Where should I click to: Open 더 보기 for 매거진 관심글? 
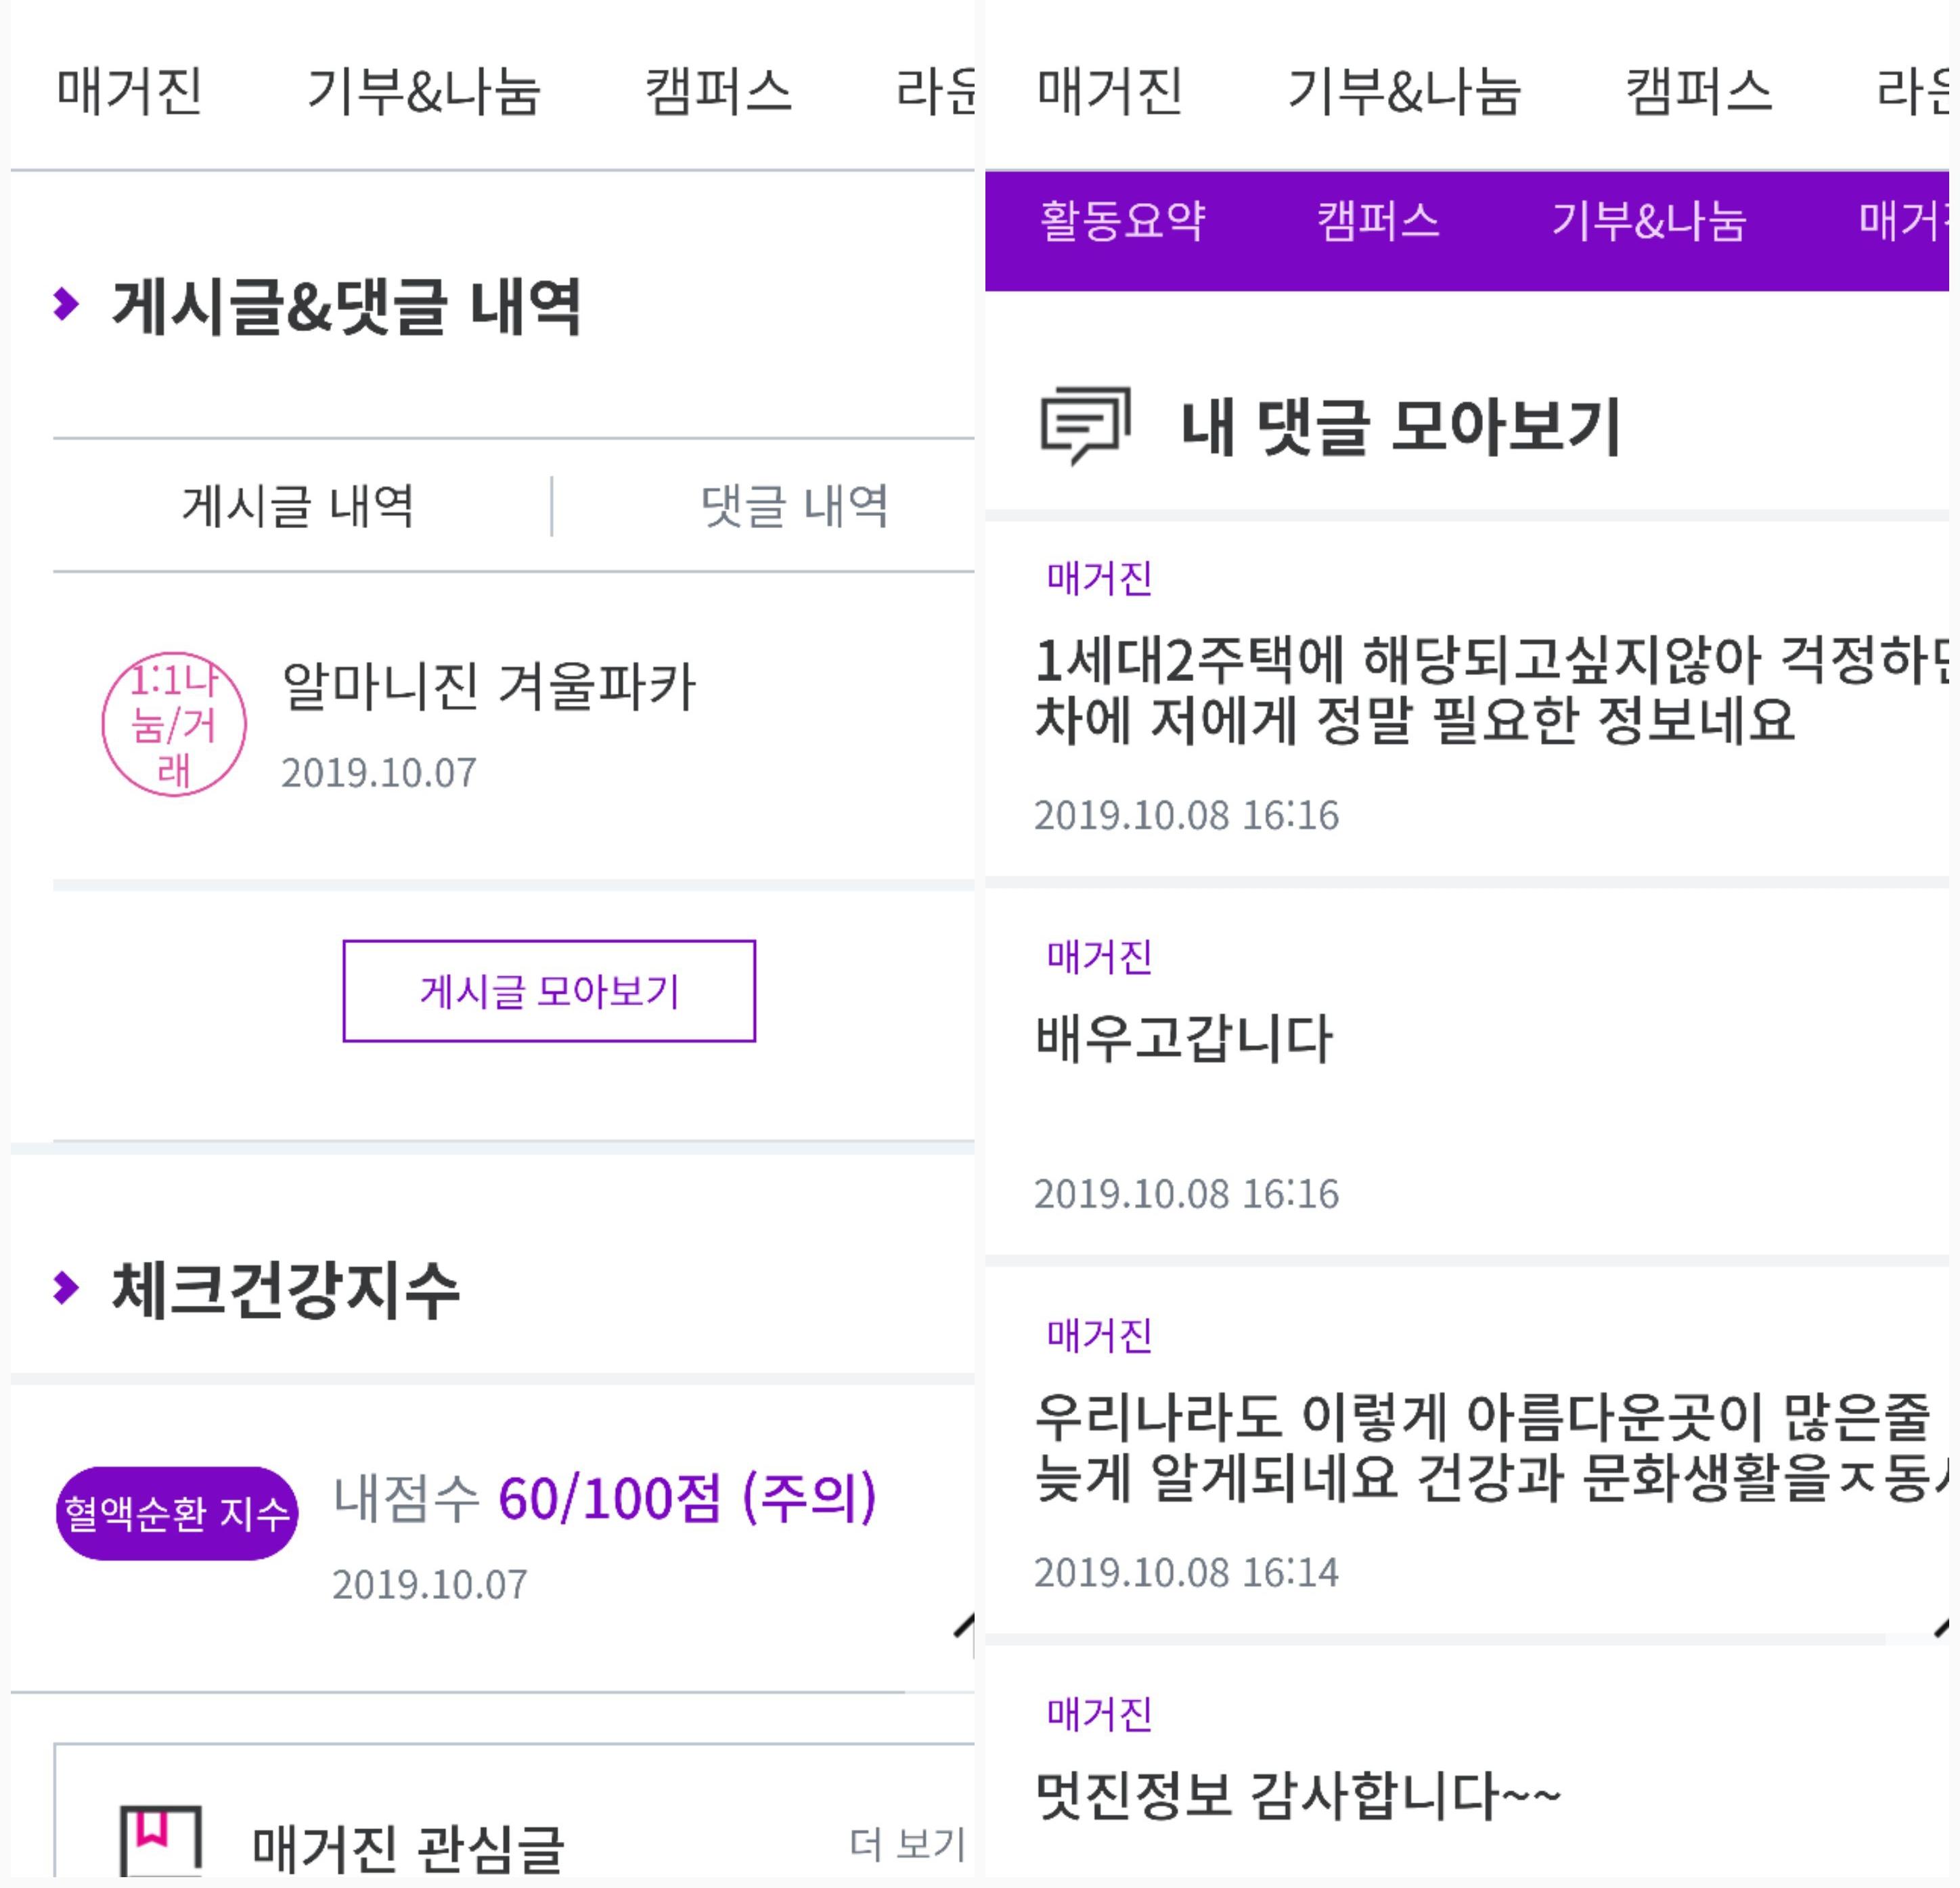908,1844
